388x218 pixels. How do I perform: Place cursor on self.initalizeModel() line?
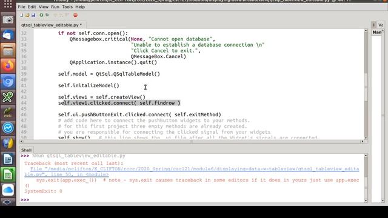(x=89, y=85)
